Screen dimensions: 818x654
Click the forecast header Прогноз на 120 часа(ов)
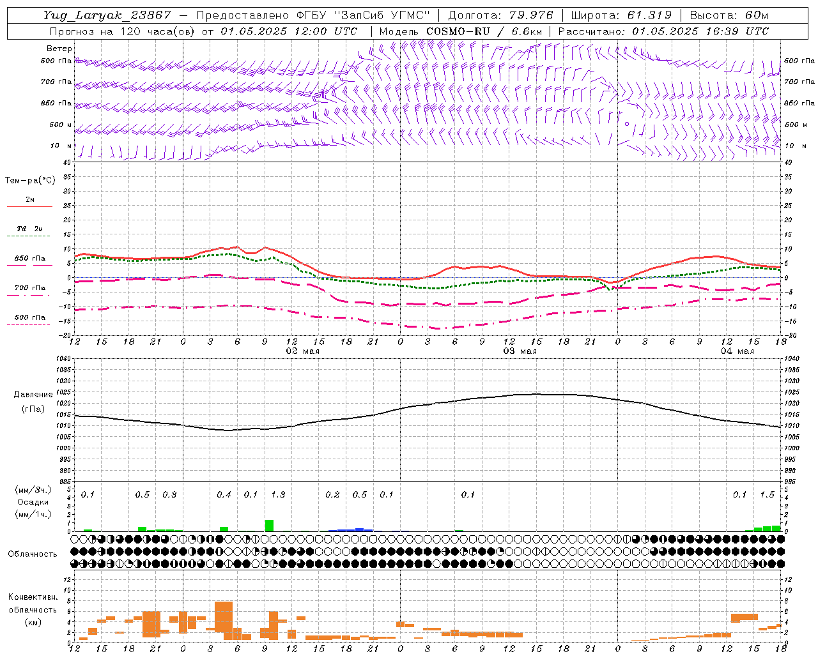coord(123,31)
